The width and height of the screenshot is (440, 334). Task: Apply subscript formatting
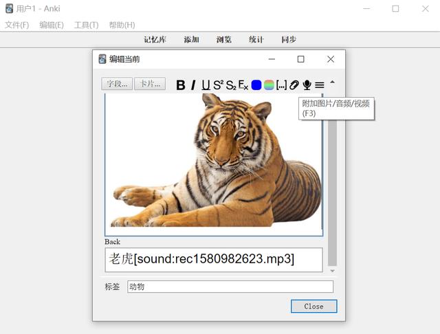tap(231, 85)
